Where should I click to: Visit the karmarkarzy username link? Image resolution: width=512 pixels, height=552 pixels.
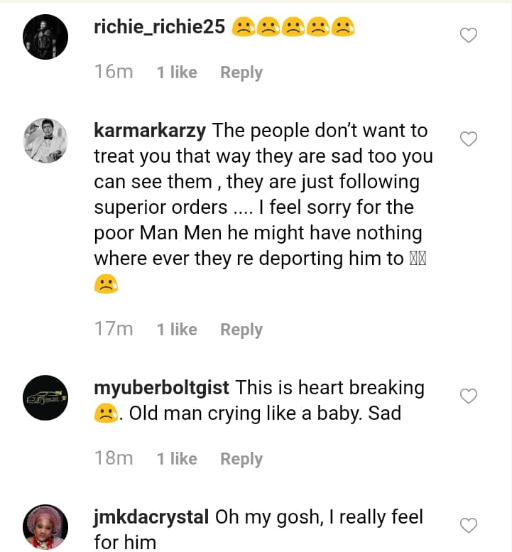pyautogui.click(x=150, y=131)
